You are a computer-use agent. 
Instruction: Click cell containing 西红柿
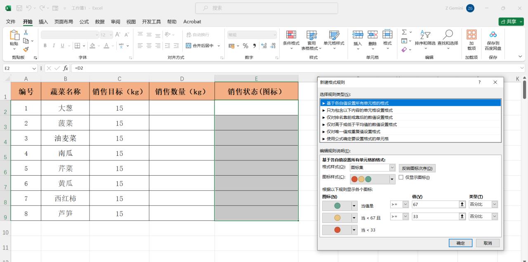coord(65,198)
